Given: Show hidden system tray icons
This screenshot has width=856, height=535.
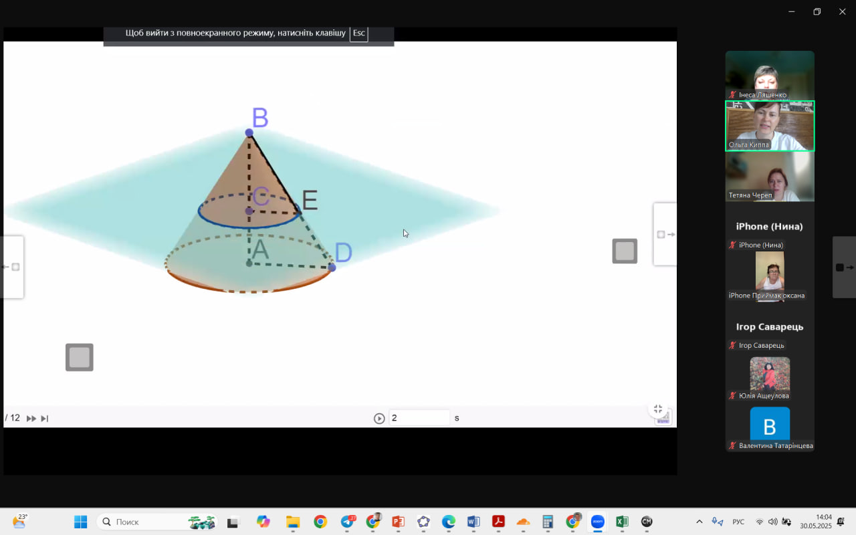Looking at the screenshot, I should point(700,522).
